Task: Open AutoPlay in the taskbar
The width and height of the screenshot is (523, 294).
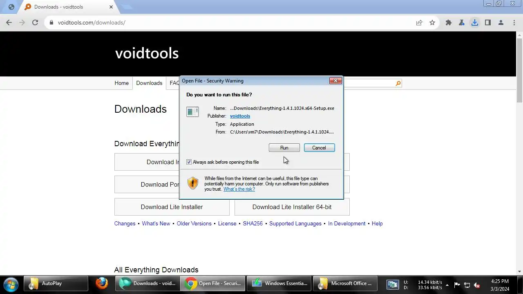Action: click(x=56, y=283)
